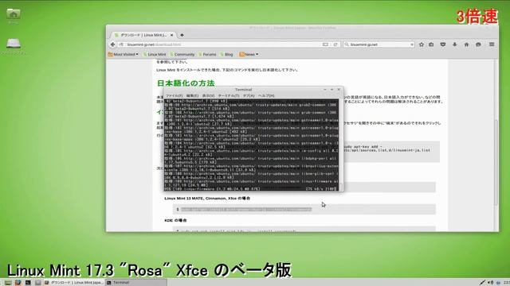
Task: Open the file system drive desktop icon
Action: (x=14, y=44)
